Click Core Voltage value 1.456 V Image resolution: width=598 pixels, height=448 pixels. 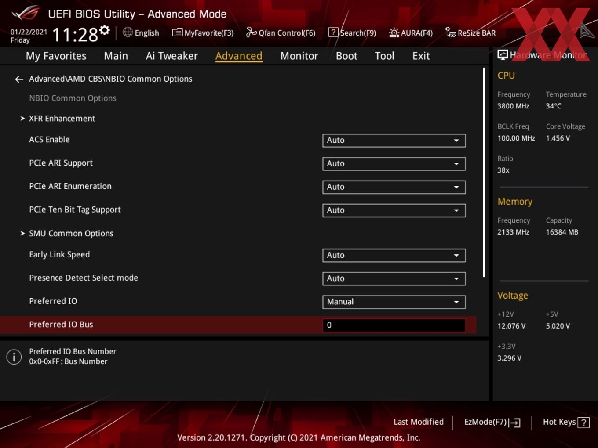558,138
